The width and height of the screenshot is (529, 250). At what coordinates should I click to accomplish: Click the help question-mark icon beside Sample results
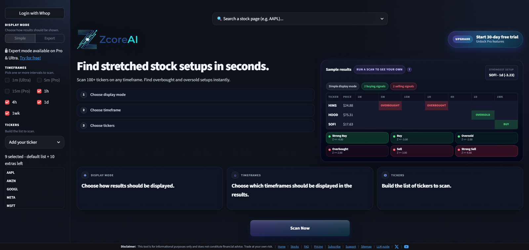pyautogui.click(x=409, y=69)
